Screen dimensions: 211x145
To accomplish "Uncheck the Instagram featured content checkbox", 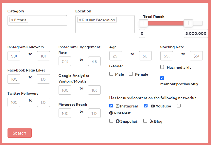I will [111, 106].
